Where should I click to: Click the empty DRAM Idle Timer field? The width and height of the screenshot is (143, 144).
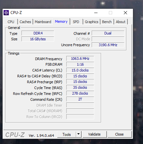(80, 105)
